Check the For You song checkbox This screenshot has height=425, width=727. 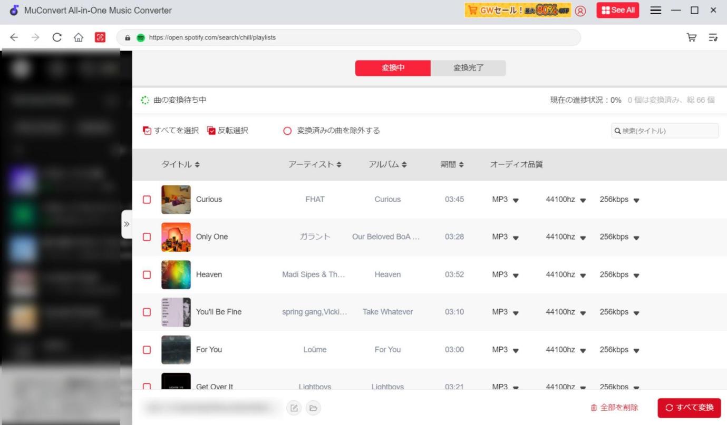point(147,350)
